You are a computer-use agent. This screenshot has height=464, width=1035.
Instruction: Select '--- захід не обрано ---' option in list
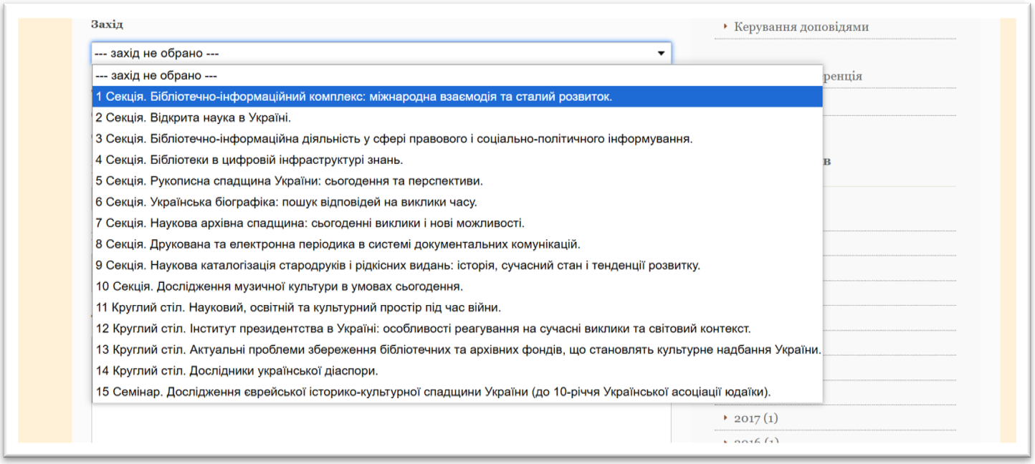[156, 75]
